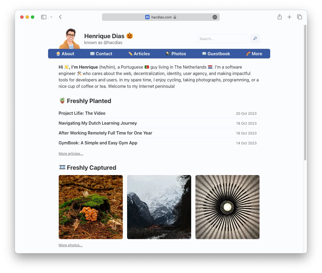Screen dimensions: 322x273
Task: Follow the More photos... link
Action: point(70,245)
